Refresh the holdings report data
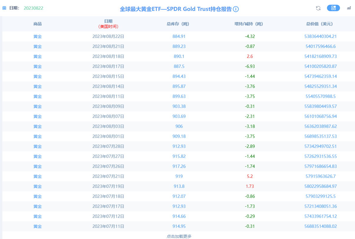Screen dimensions: 355x239 point(318,8)
